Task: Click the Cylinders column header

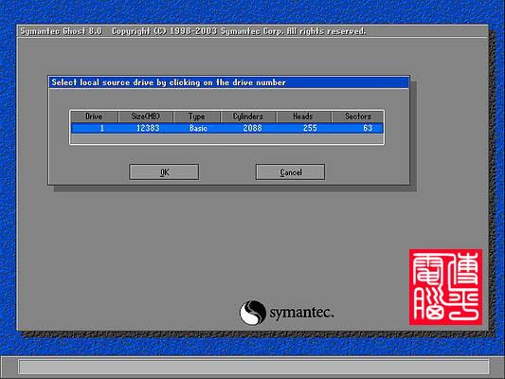Action: [248, 117]
